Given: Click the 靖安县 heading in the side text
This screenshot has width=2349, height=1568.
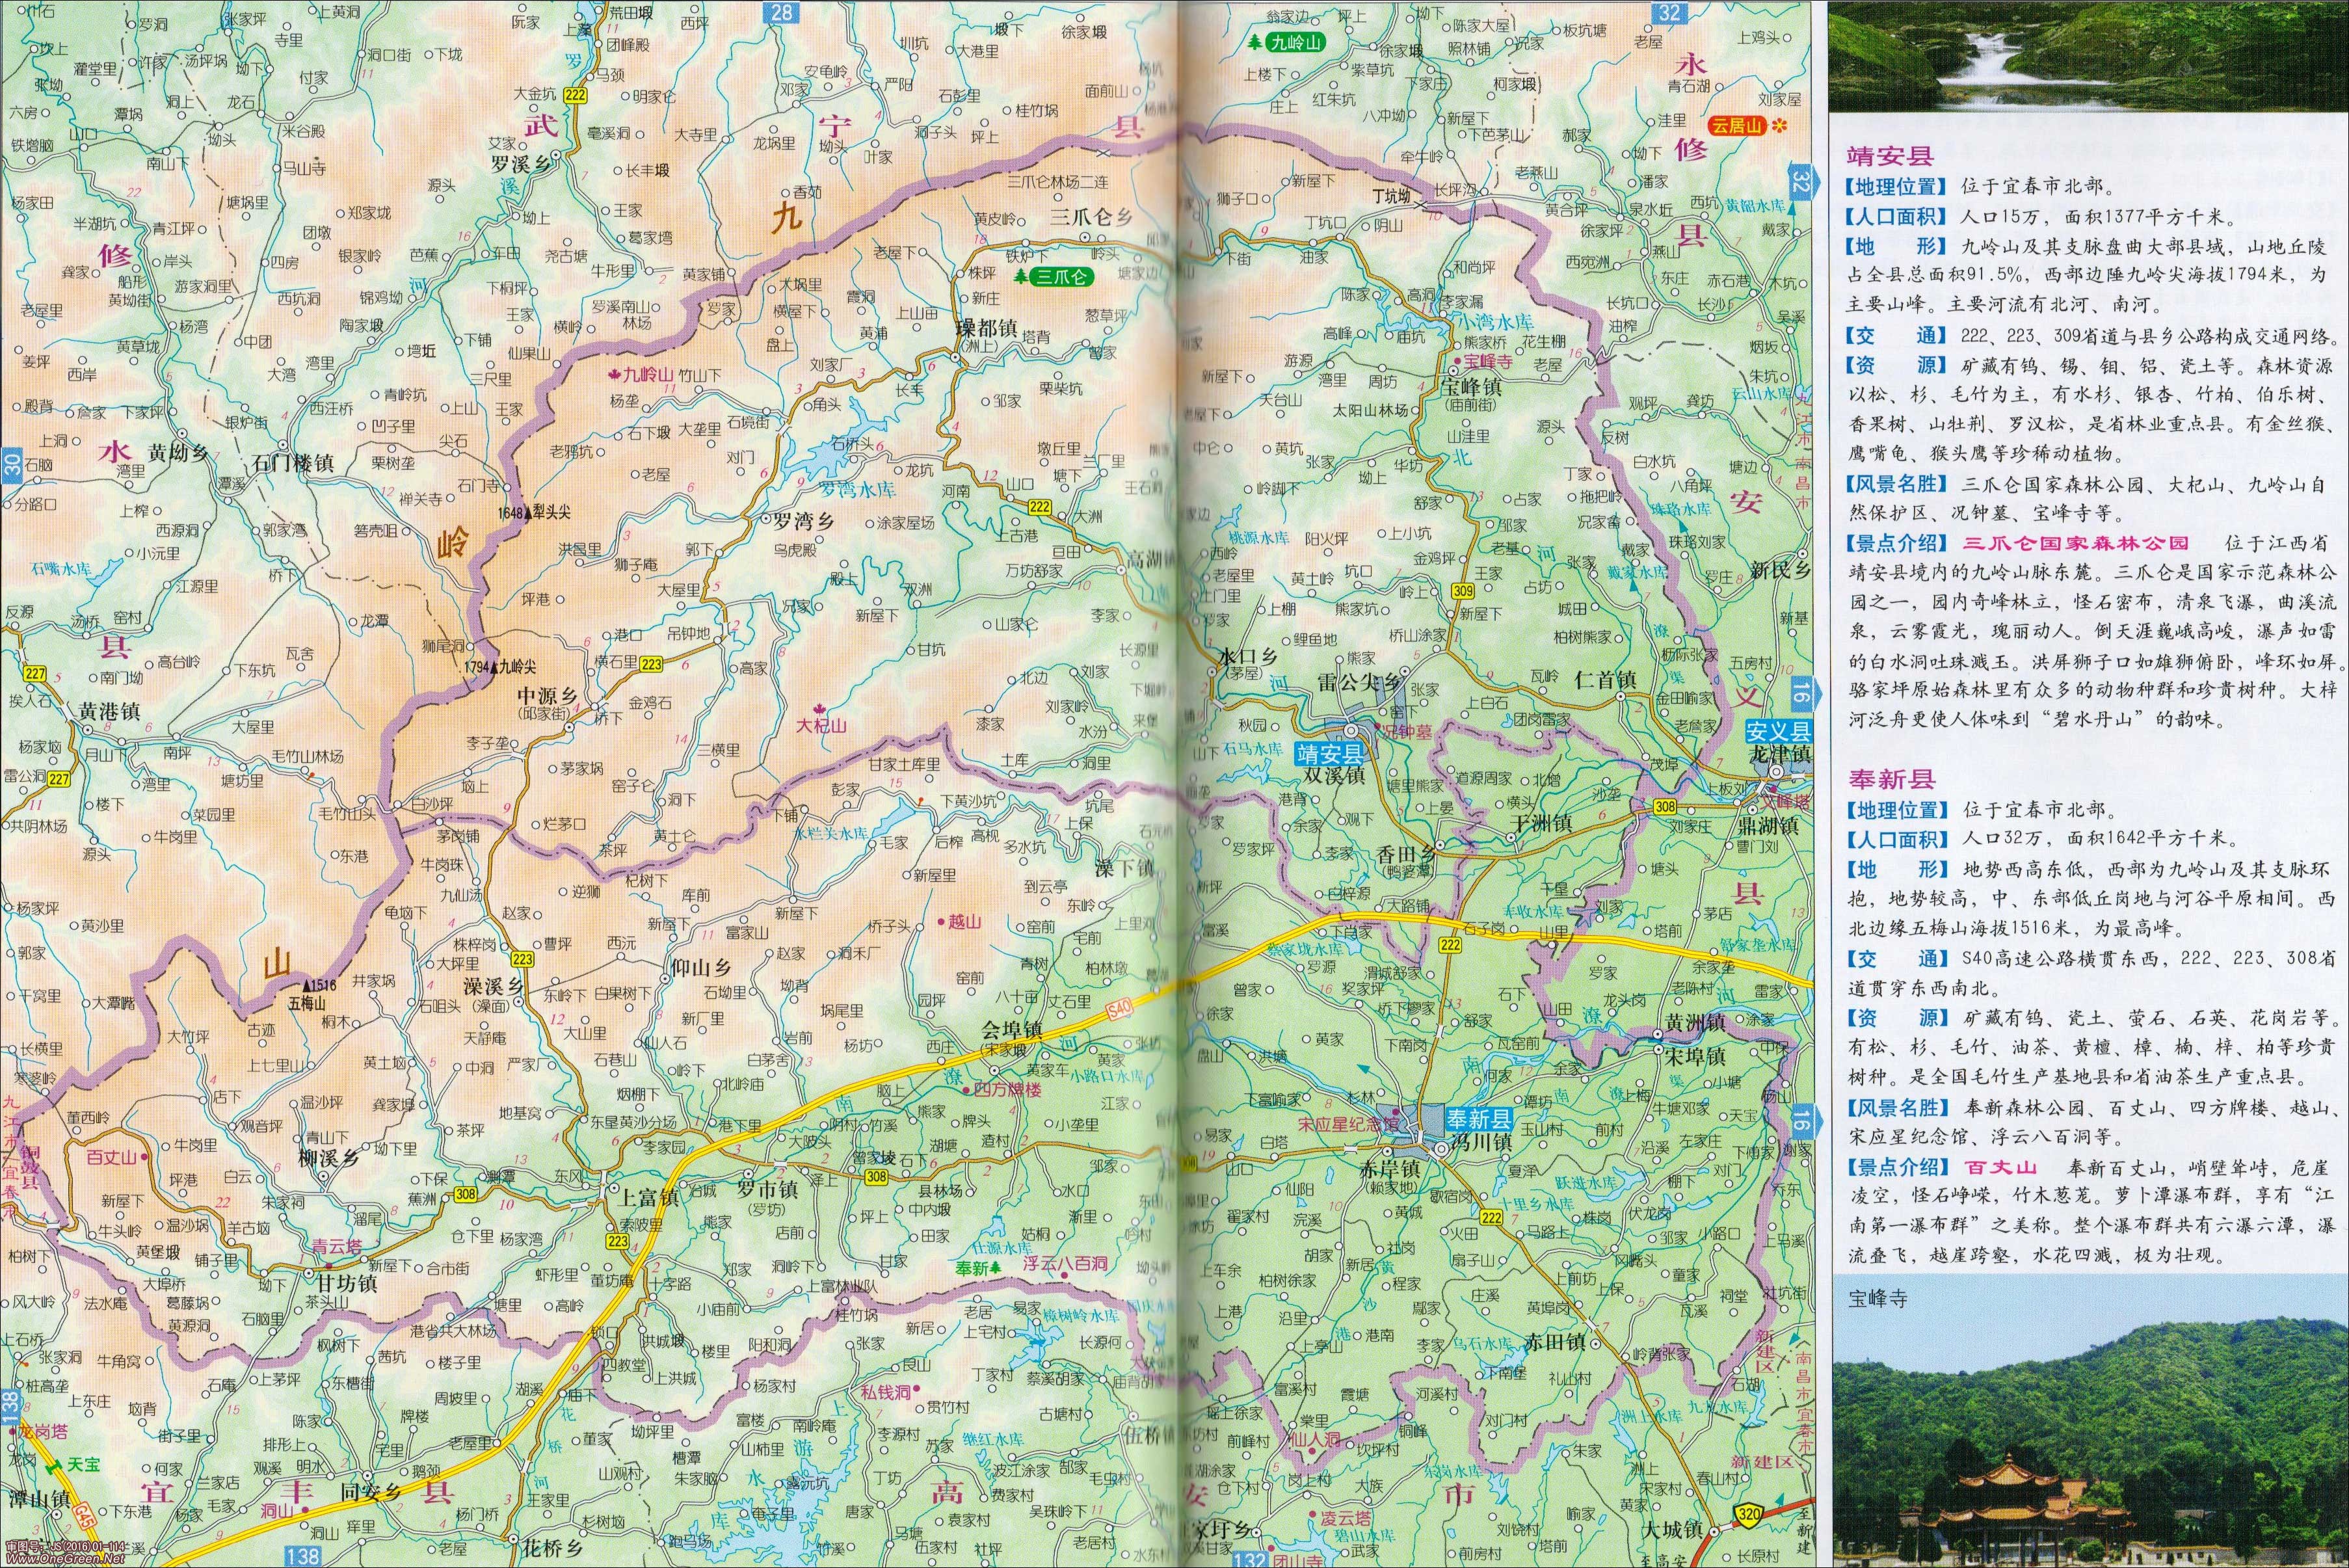Looking at the screenshot, I should pyautogui.click(x=1890, y=156).
